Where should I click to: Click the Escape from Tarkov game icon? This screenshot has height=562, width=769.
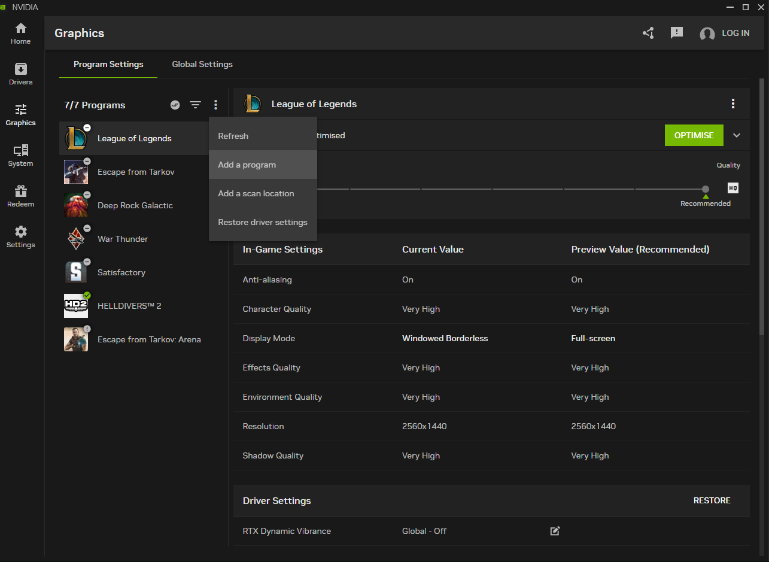(x=76, y=172)
